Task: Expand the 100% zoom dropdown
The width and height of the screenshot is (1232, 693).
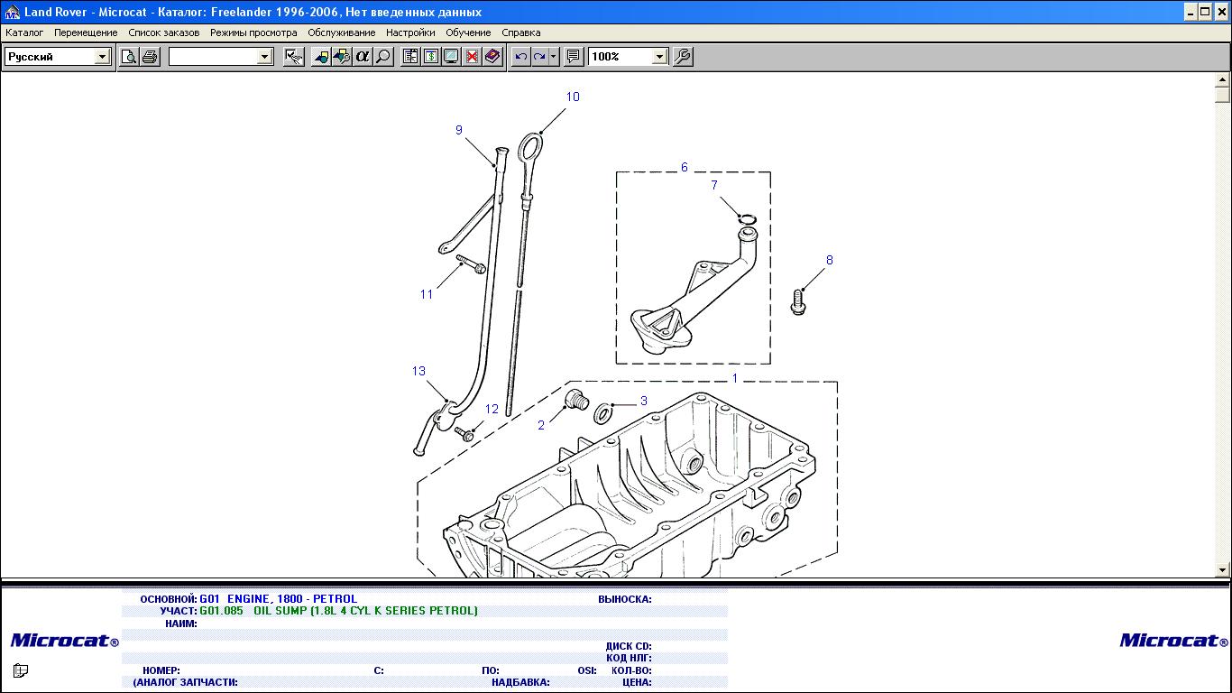Action: click(x=659, y=57)
